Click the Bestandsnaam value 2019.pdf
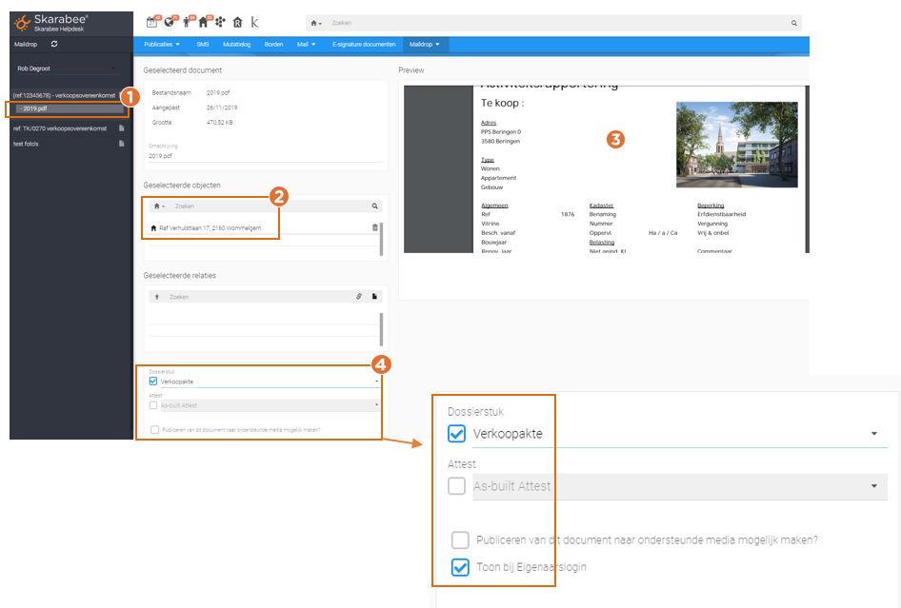The image size is (901, 608). (218, 92)
